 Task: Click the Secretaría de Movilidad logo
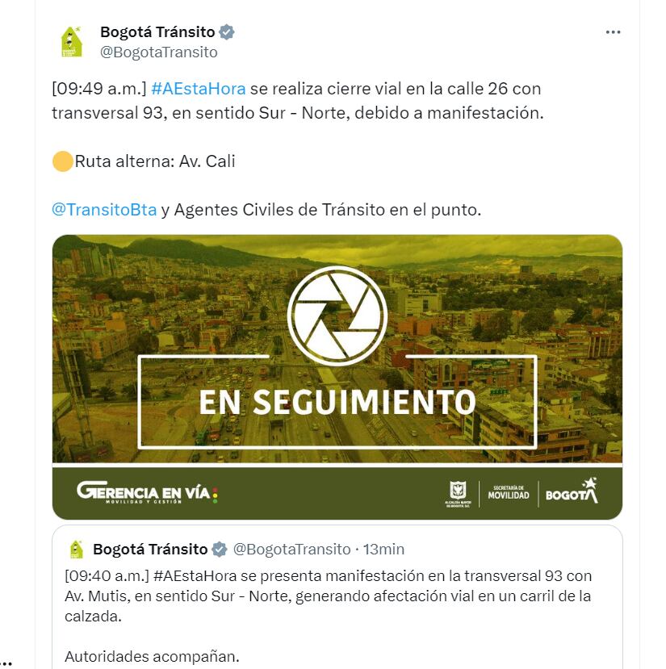(x=509, y=492)
